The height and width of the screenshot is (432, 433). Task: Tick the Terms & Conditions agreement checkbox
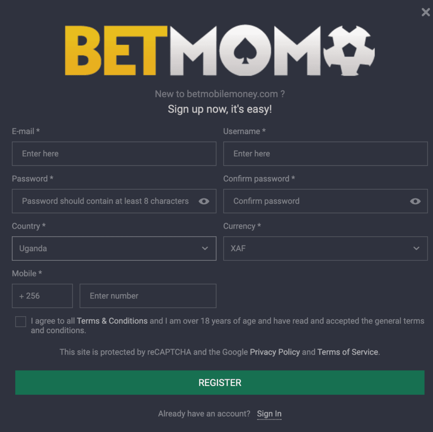(x=21, y=322)
